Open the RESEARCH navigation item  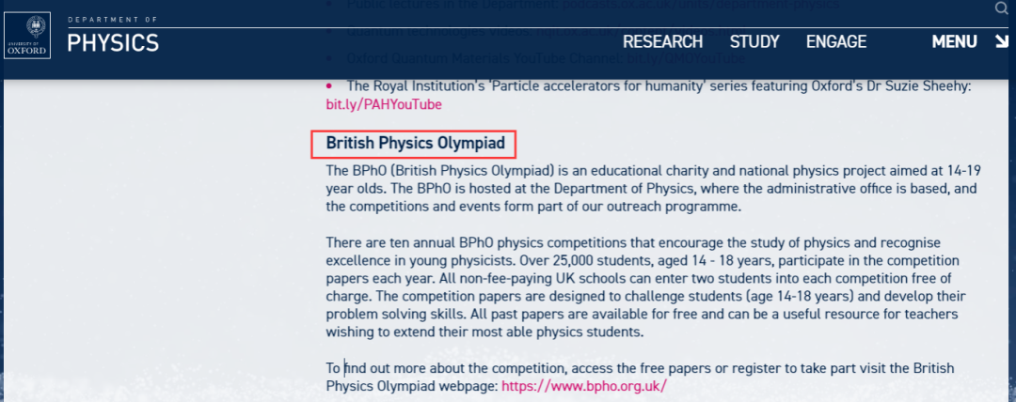click(662, 42)
